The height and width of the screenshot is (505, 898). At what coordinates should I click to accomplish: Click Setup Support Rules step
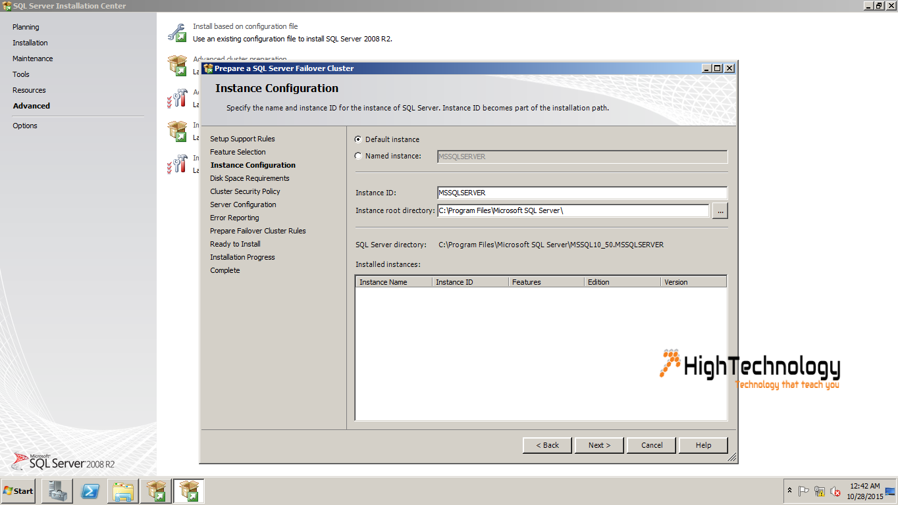242,139
